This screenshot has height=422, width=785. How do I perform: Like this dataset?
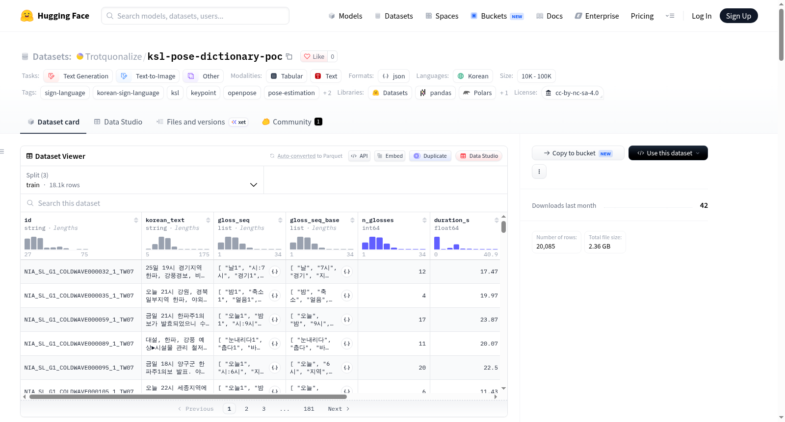pos(314,57)
